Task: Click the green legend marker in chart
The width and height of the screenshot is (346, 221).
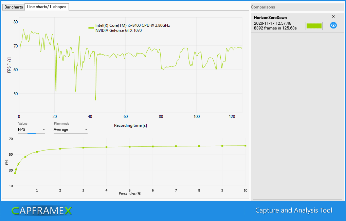Action: (x=91, y=28)
